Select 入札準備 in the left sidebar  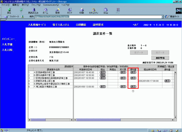click(7, 44)
